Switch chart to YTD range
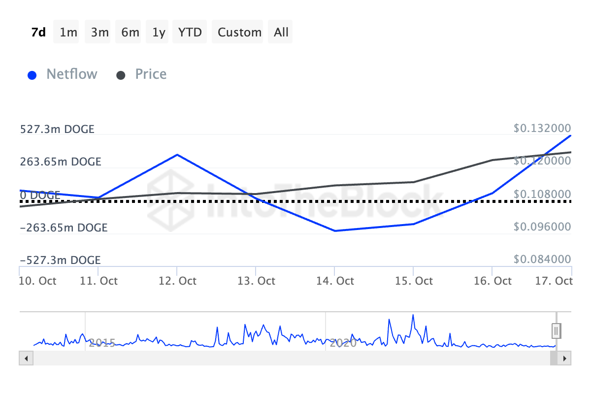The width and height of the screenshot is (591, 394). [x=190, y=33]
